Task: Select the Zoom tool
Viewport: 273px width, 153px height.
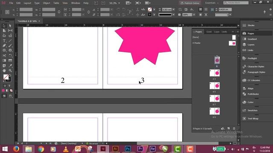Action: pyautogui.click(x=10, y=71)
